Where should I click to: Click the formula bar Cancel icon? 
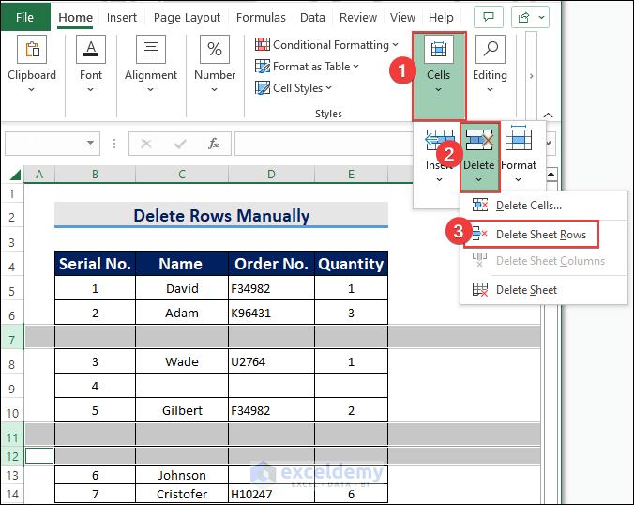point(146,144)
